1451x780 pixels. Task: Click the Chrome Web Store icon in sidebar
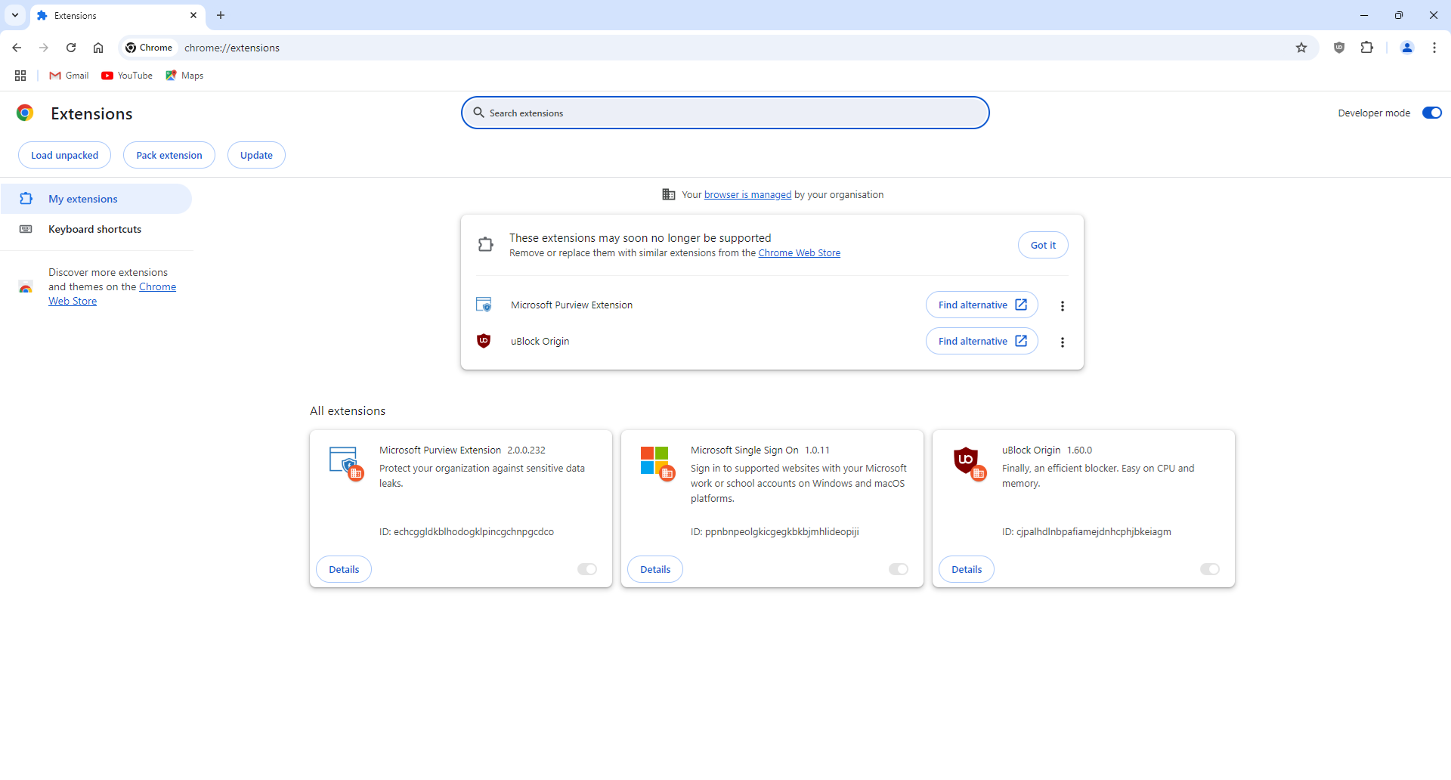click(26, 286)
